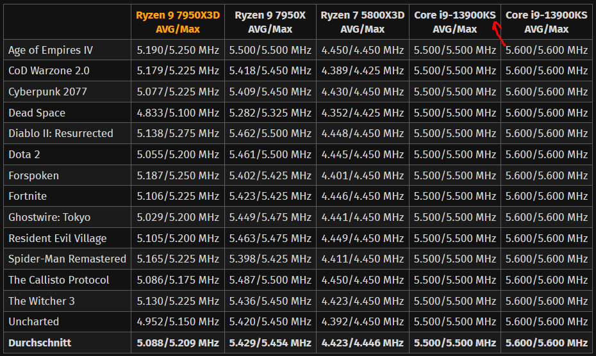This screenshot has width=596, height=356.
Task: Click the 4.352/4.425 MHz cell
Action: (363, 113)
